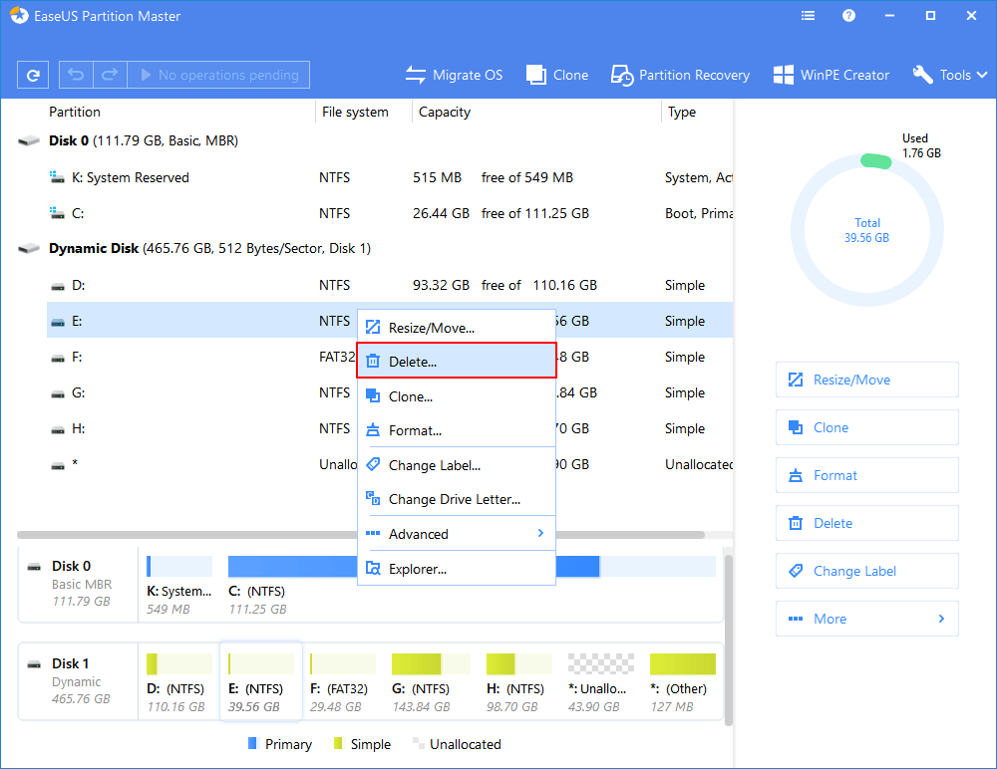Select D: partition row
The width and height of the screenshot is (997, 769).
point(390,285)
